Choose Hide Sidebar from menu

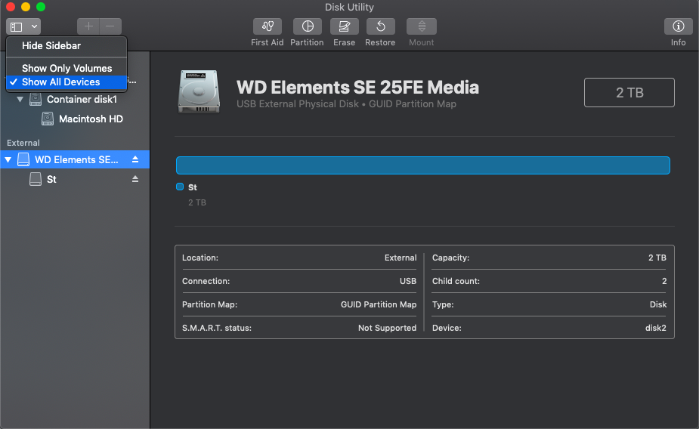point(66,46)
